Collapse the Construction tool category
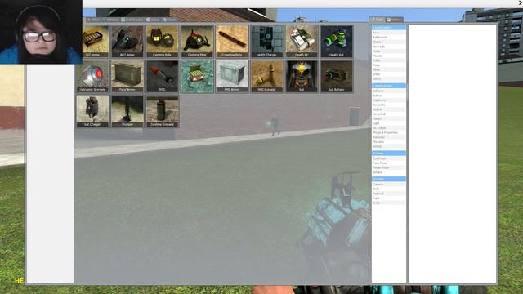 coord(389,86)
